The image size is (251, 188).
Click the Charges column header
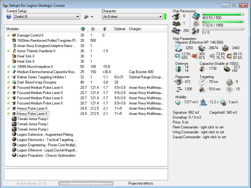[x=135, y=29]
